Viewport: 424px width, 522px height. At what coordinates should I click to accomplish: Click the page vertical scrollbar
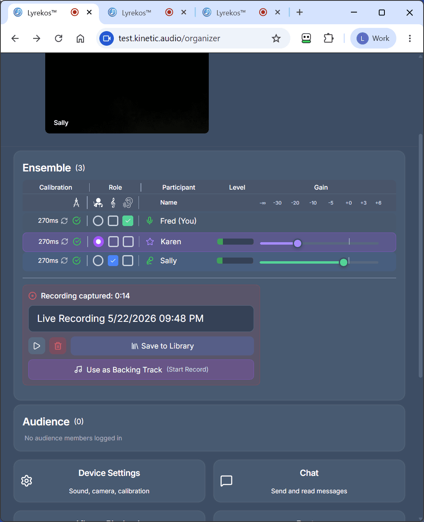(x=420, y=256)
